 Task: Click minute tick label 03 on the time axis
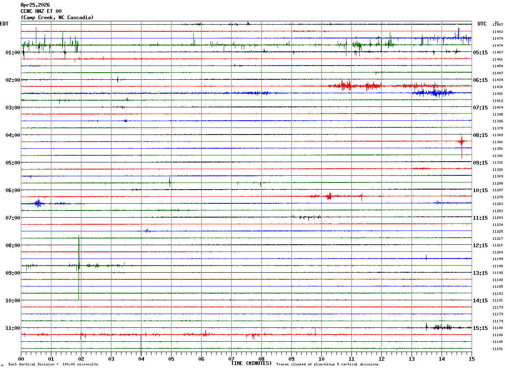[x=111, y=359]
